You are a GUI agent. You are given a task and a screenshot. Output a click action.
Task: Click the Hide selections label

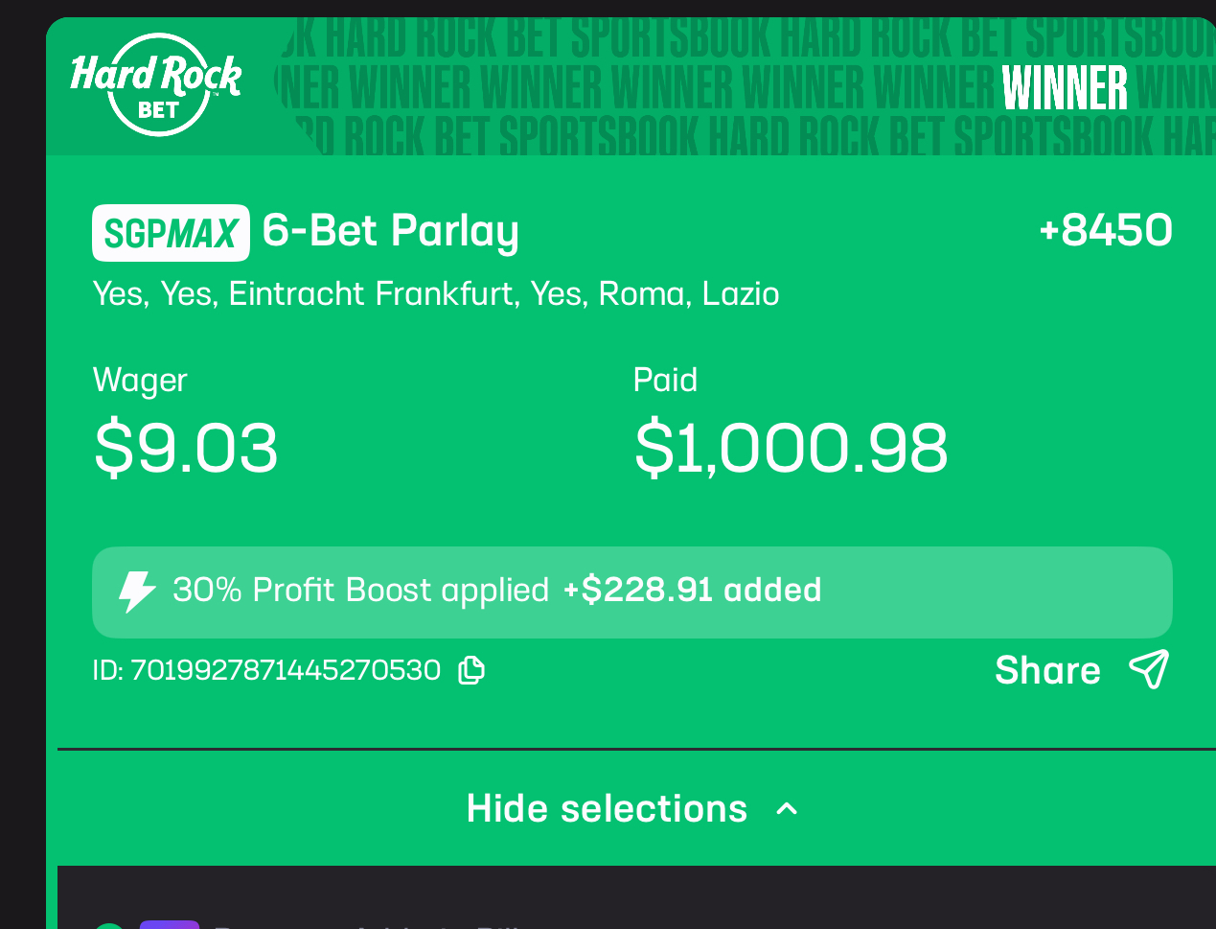tap(607, 809)
